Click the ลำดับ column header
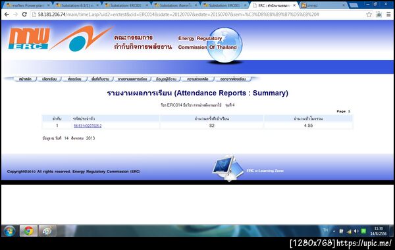 [57, 118]
